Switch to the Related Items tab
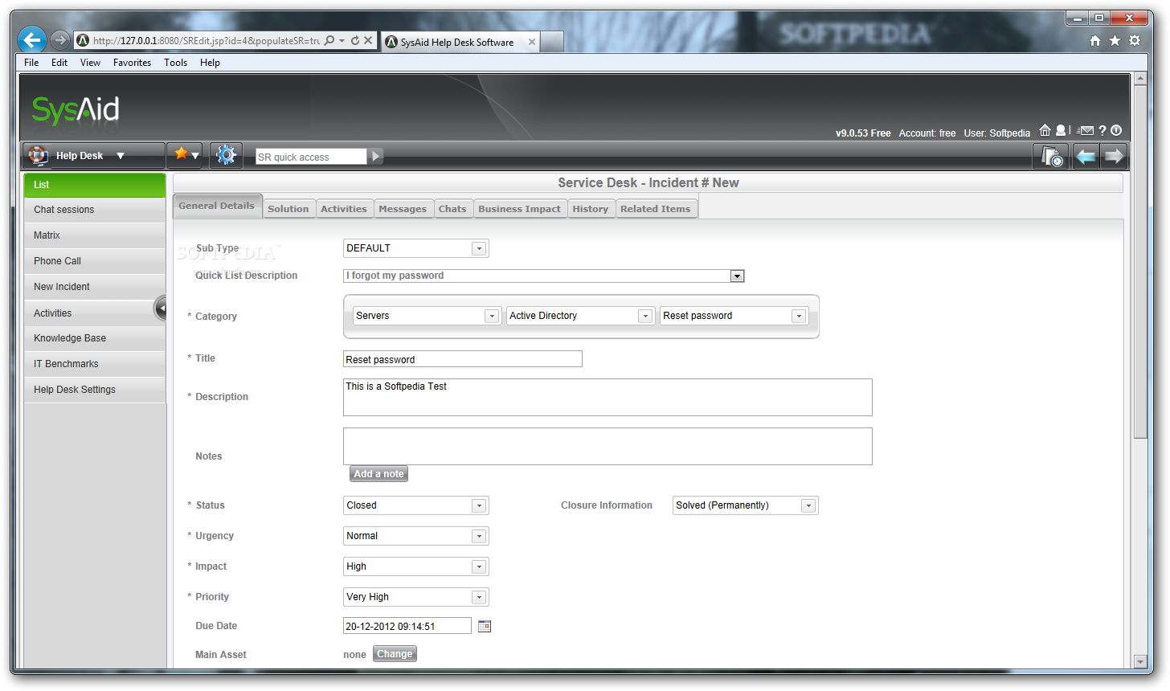1170x691 pixels. (656, 209)
